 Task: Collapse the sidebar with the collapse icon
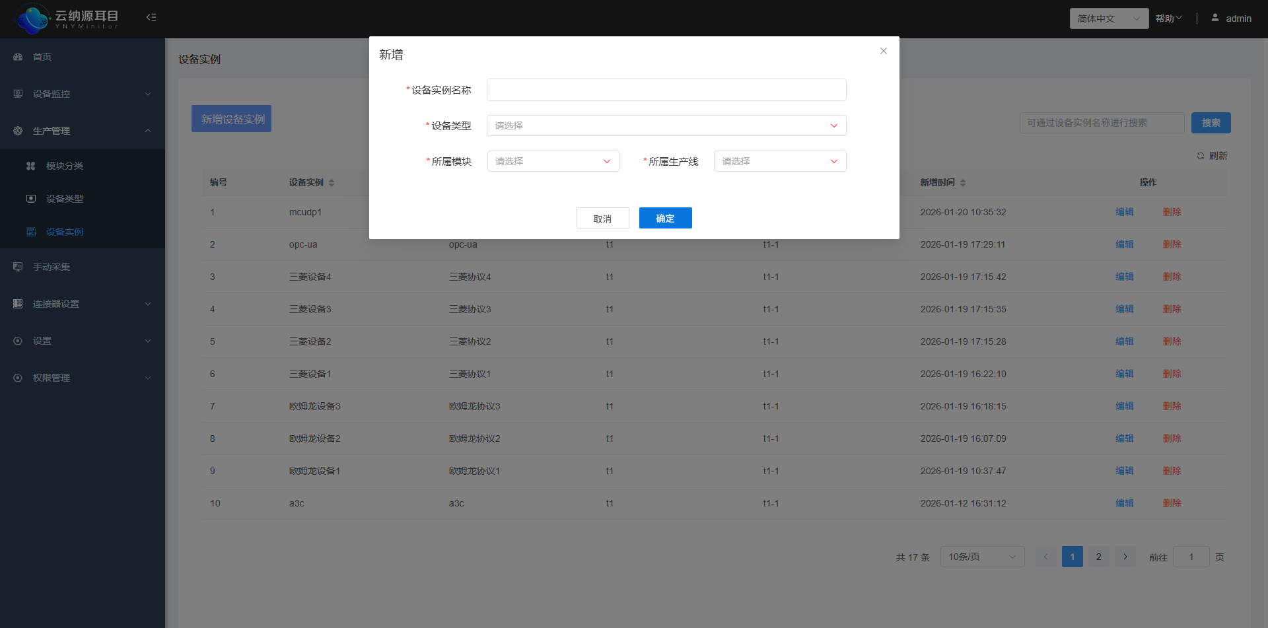[151, 17]
